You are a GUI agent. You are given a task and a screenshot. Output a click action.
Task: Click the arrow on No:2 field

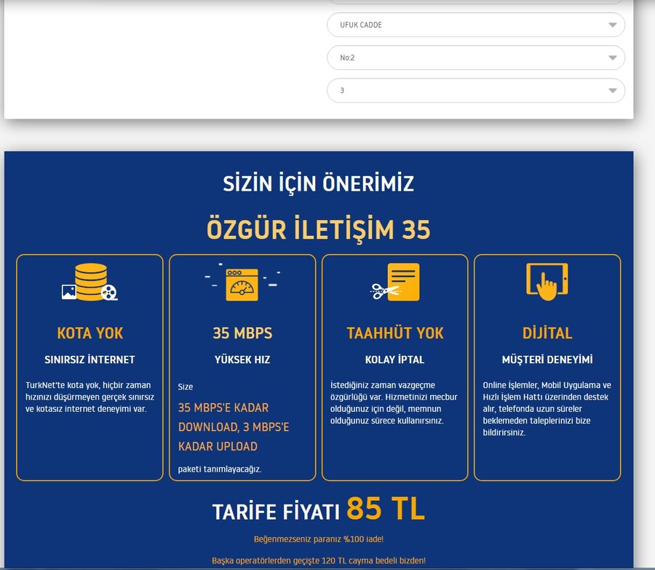[612, 58]
